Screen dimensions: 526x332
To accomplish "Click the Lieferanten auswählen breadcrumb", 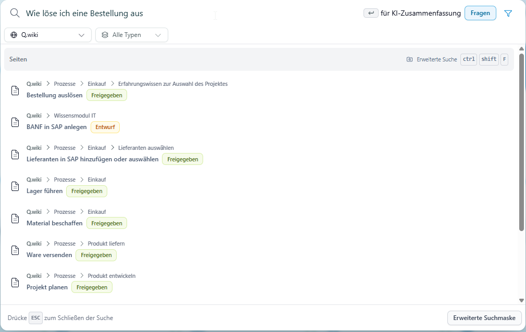I will [146, 148].
